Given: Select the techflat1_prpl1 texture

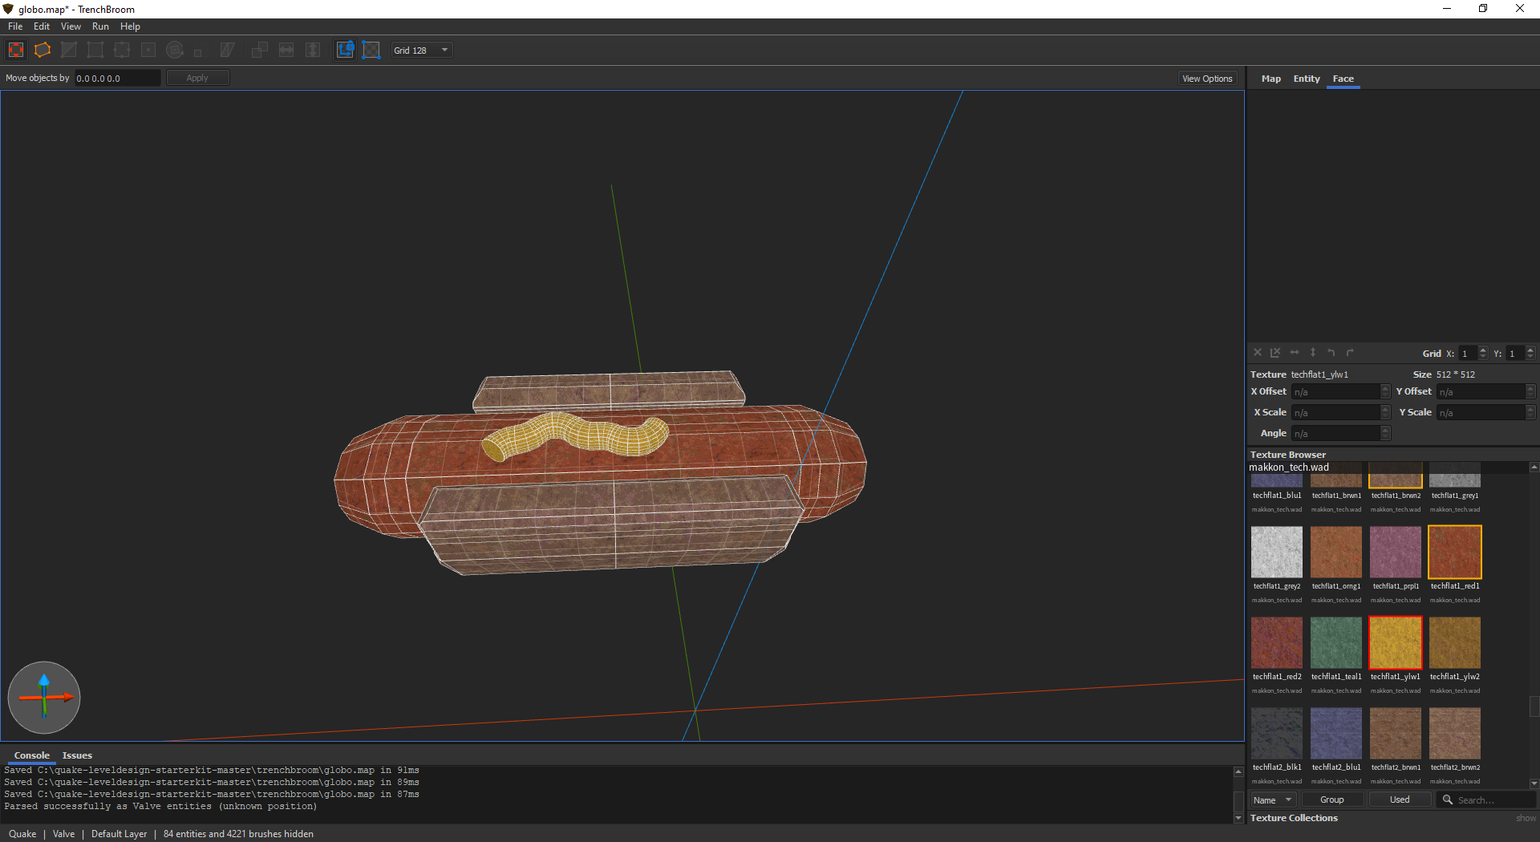Looking at the screenshot, I should pos(1396,552).
